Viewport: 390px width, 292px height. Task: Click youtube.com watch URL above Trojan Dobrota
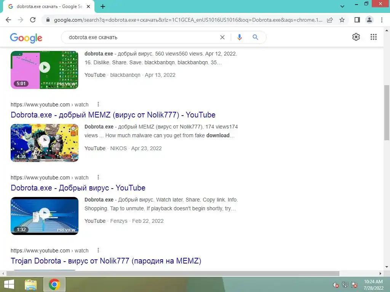click(50, 251)
